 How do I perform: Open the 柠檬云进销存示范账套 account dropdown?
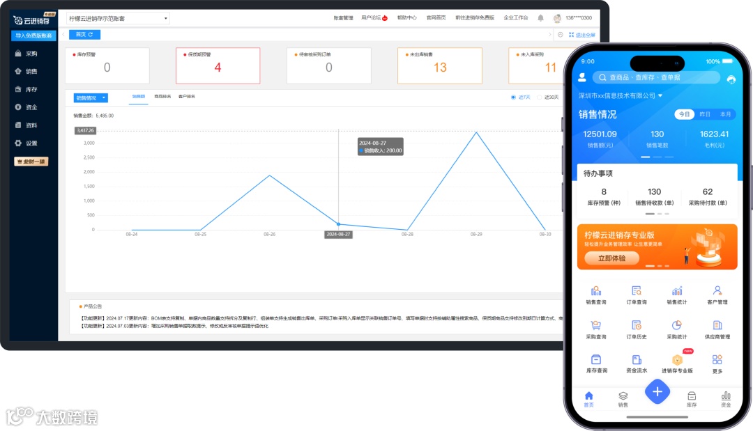(x=118, y=18)
